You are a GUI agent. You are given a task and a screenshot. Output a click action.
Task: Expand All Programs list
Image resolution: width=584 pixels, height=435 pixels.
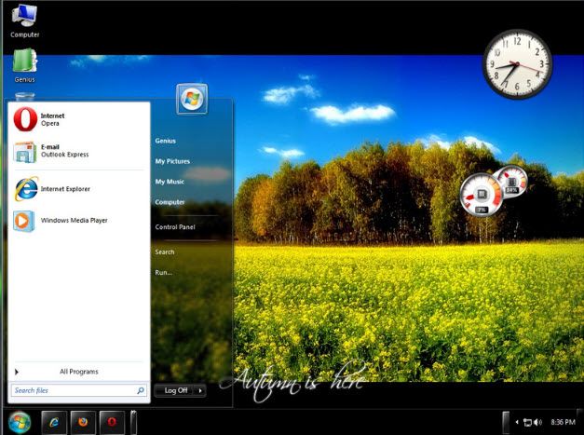79,372
